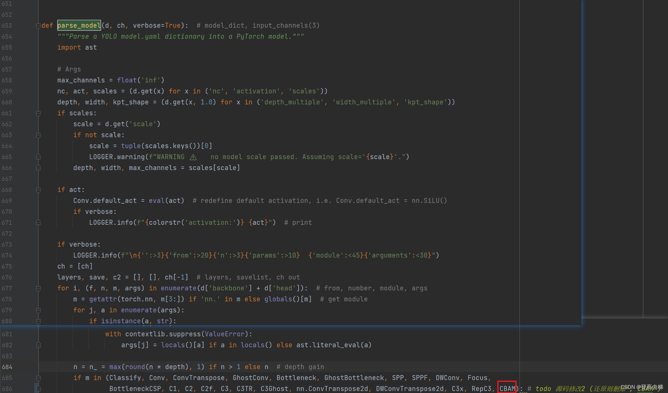Viewport: 668px width, 393px height.
Task: Click the fold end marker on line 665
Action: pyautogui.click(x=38, y=157)
